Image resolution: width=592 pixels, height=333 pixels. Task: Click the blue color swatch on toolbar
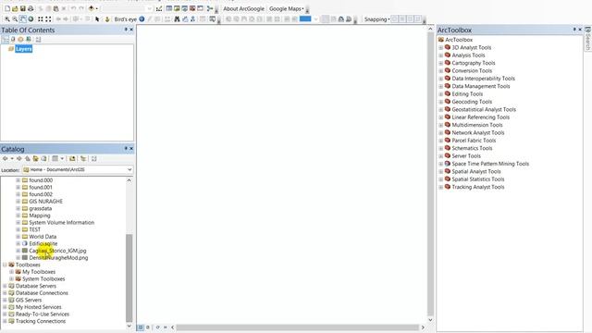305,18
